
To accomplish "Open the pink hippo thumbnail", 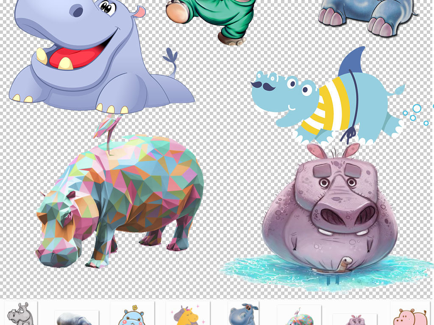I will click(x=410, y=313).
